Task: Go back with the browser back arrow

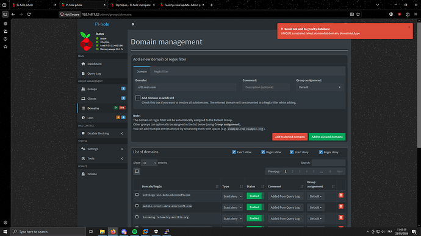Action: (x=13, y=15)
